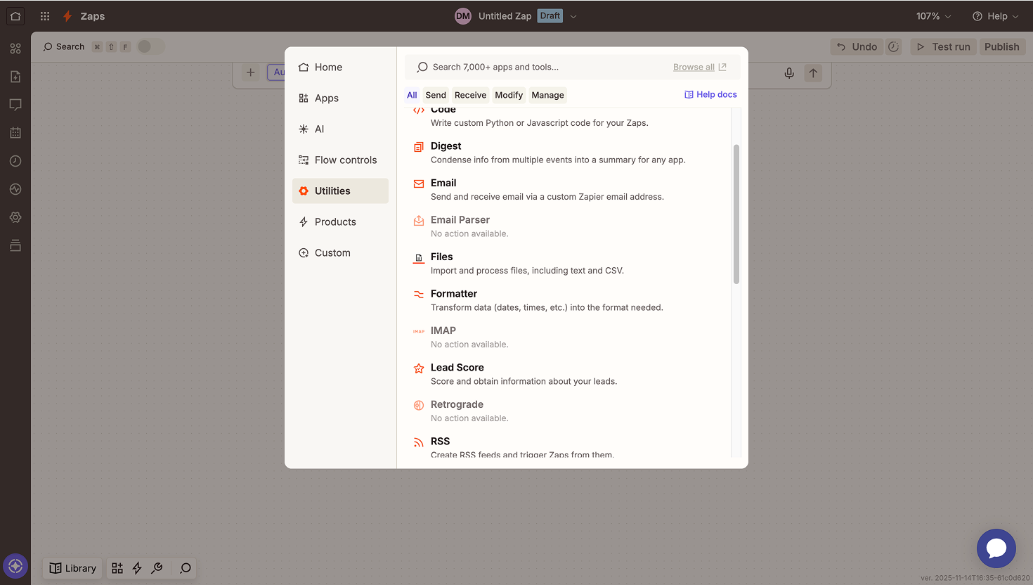
Task: Select the Retrograde entry
Action: click(x=567, y=411)
